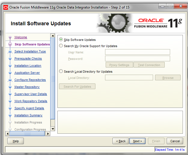The height and width of the screenshot is (155, 188).
Task: Click the bullet icon beside Application Server
Action: click(10, 73)
